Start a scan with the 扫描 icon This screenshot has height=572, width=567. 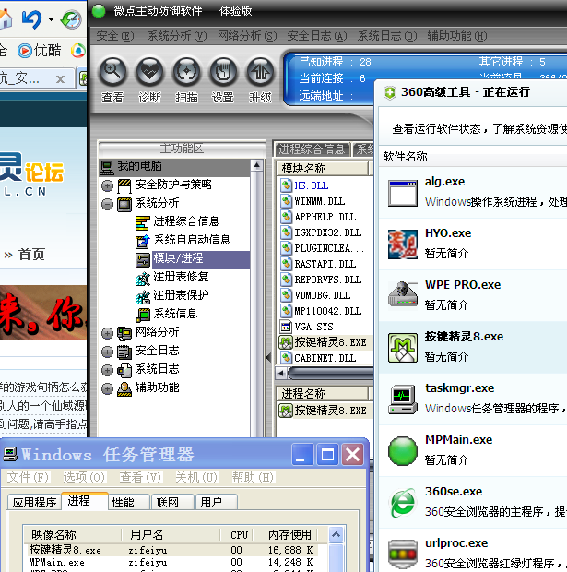coord(186,72)
